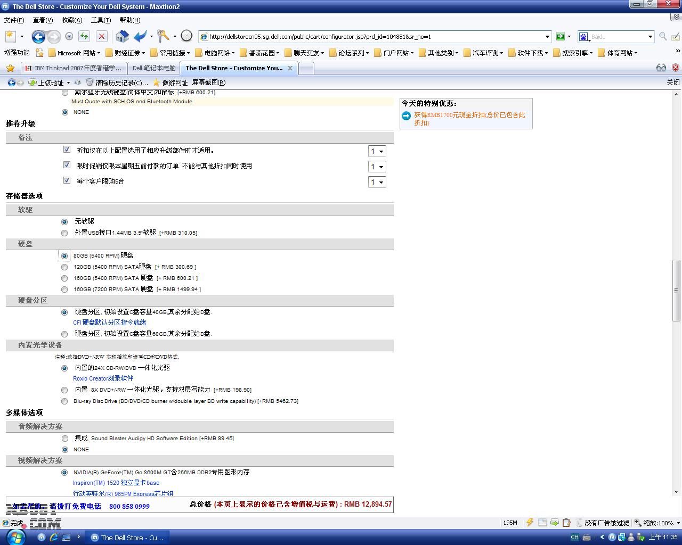This screenshot has height=545, width=682.
Task: Click the Roxio Creator刻录软件 link
Action: [x=103, y=378]
